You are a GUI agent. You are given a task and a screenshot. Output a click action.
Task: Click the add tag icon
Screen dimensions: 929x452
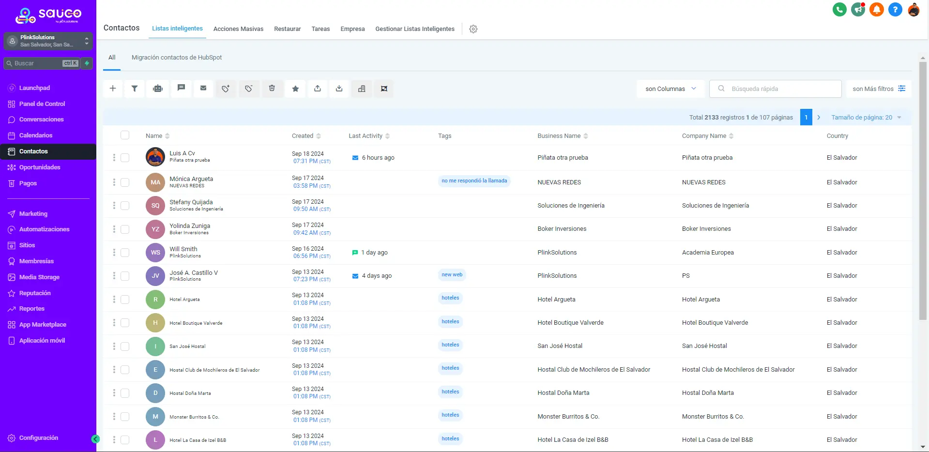pos(226,89)
